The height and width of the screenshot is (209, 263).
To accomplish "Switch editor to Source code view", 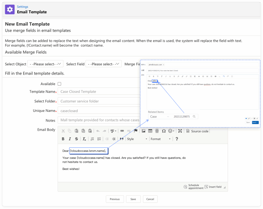I will (x=197, y=131).
